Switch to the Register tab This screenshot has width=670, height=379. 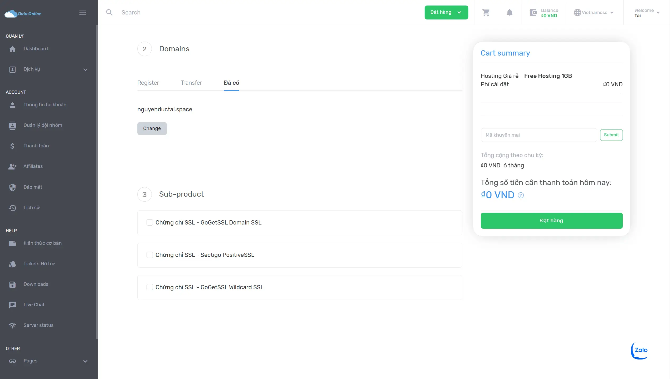pyautogui.click(x=148, y=83)
